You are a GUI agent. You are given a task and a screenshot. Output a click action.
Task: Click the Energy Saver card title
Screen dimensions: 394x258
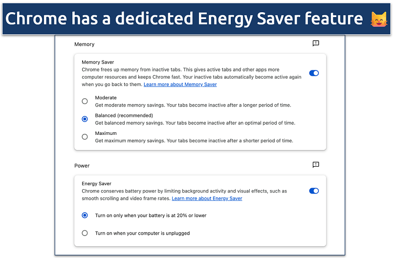[96, 184]
